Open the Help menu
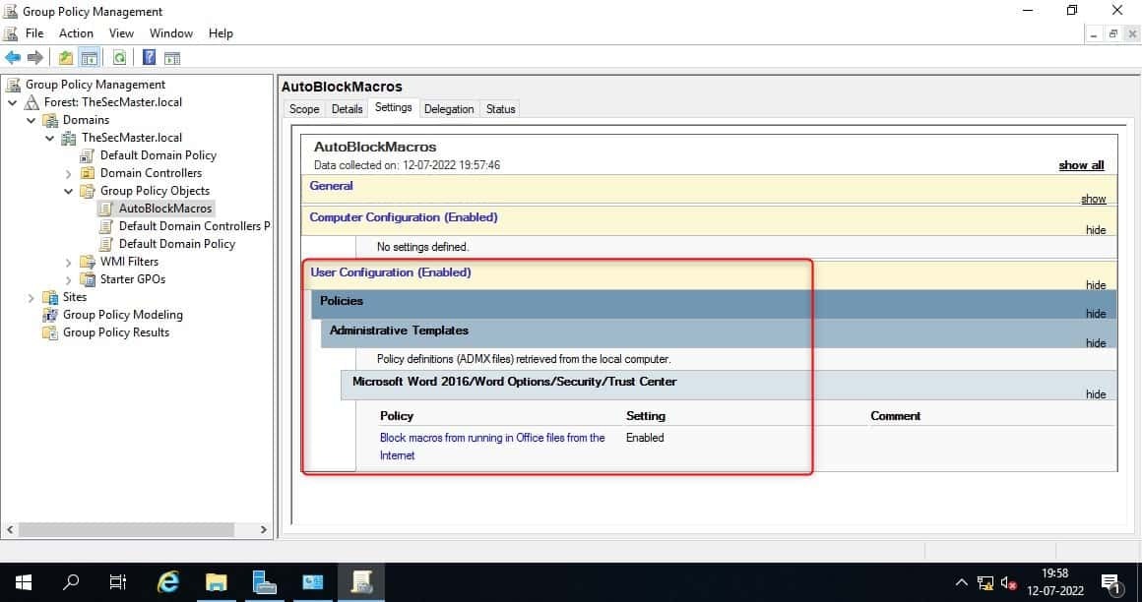Screen dimensions: 1142x602 (221, 33)
